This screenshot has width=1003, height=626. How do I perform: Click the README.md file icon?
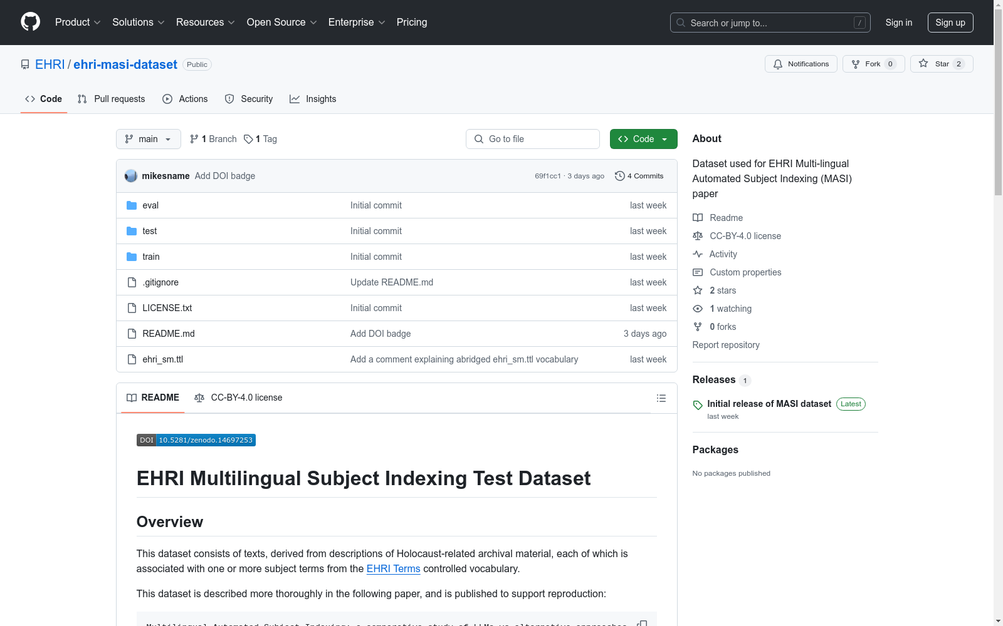click(x=132, y=334)
